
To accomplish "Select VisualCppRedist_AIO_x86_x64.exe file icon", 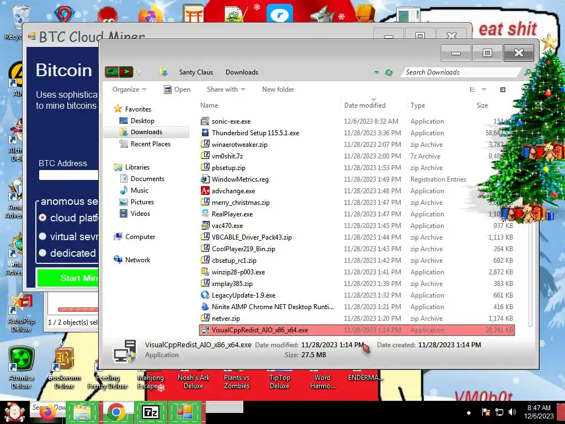I will tap(205, 330).
